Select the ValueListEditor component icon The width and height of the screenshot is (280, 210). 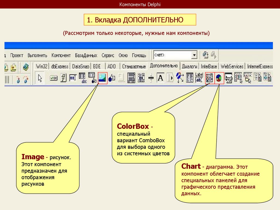(x=189, y=78)
